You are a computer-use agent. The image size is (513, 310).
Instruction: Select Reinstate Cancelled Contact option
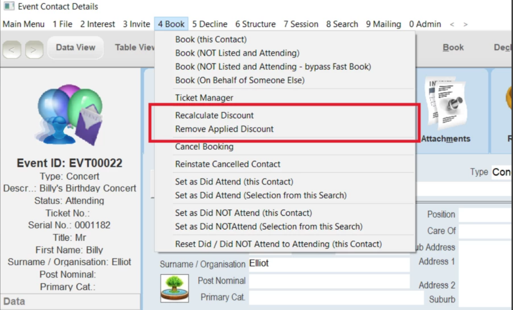(x=228, y=164)
